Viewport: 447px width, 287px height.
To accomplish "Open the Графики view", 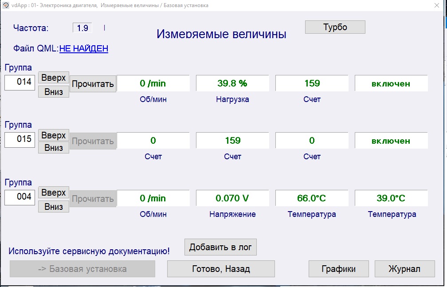I will click(x=339, y=269).
